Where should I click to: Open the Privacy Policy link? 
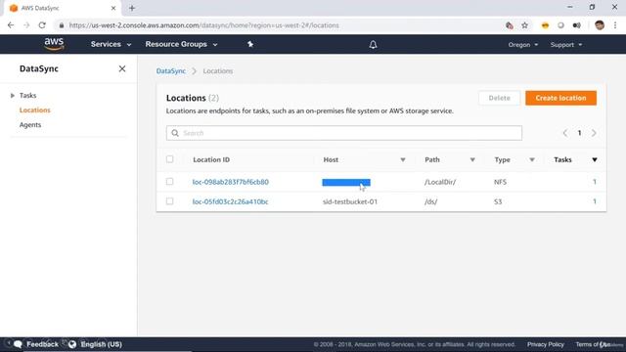(546, 344)
